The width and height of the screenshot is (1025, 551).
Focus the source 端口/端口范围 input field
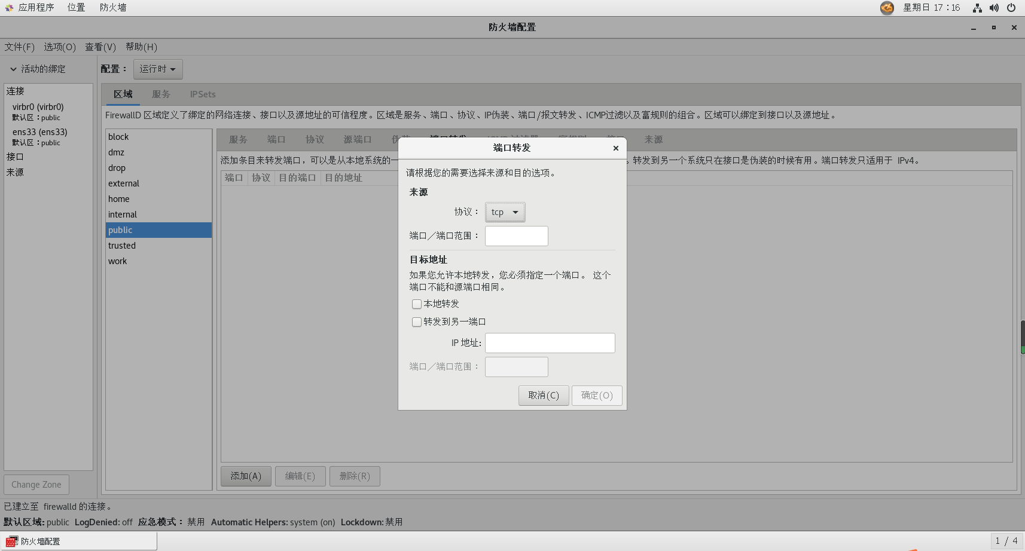click(x=516, y=236)
